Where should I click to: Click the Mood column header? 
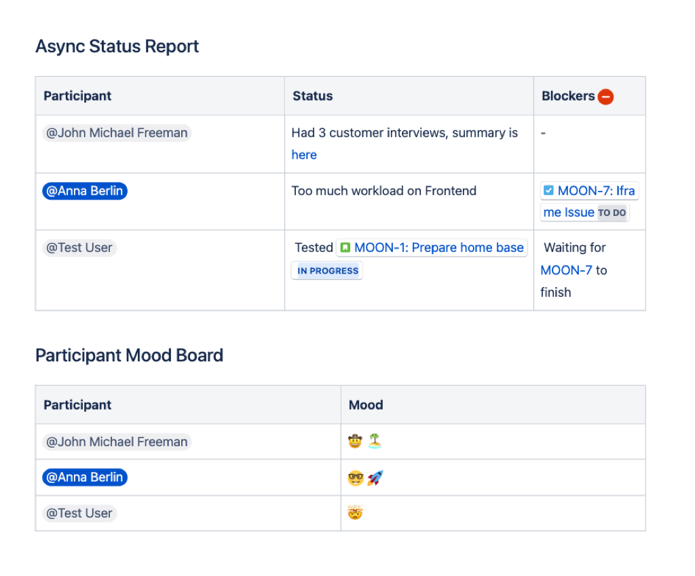(366, 405)
